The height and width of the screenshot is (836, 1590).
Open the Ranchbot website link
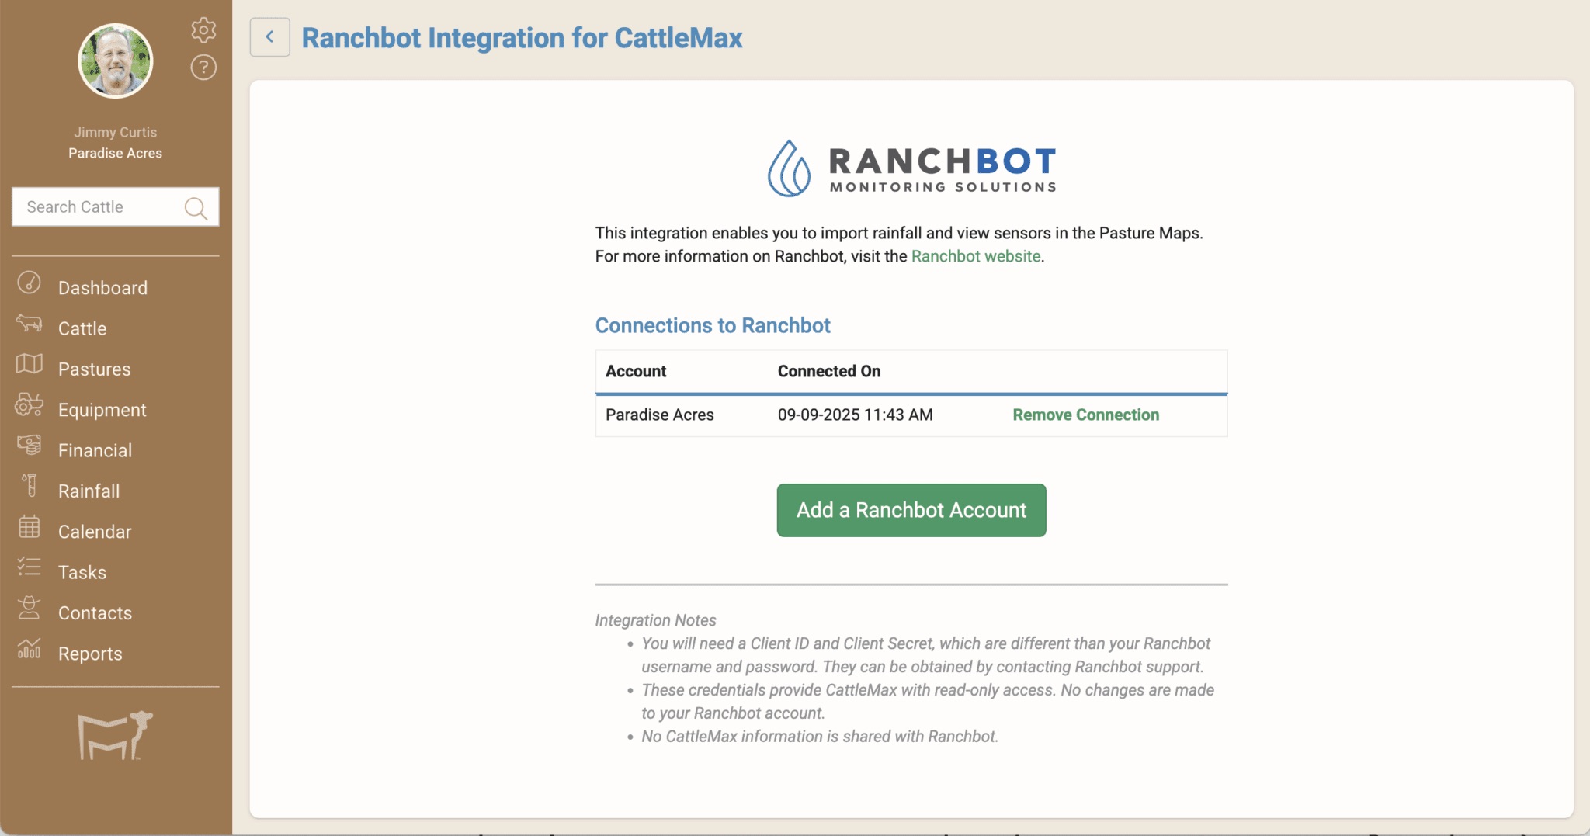(x=976, y=256)
